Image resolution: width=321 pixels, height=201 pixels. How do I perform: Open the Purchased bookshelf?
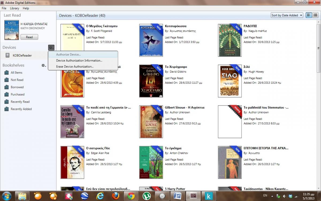[x=18, y=94]
